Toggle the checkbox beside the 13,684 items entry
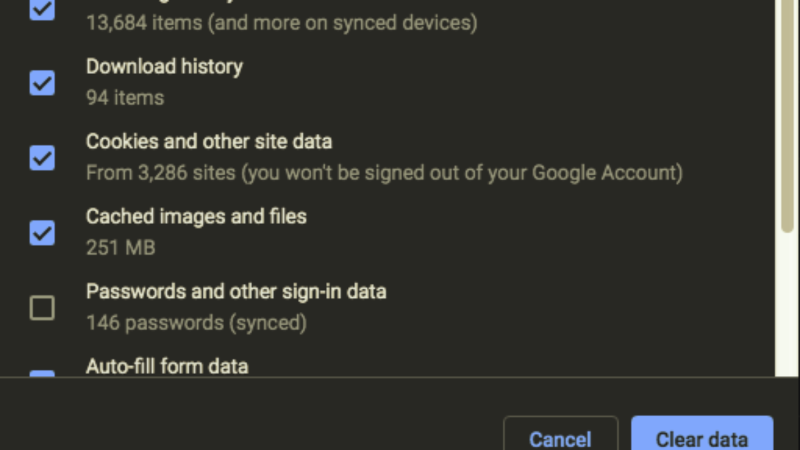The image size is (800, 450). [x=42, y=9]
